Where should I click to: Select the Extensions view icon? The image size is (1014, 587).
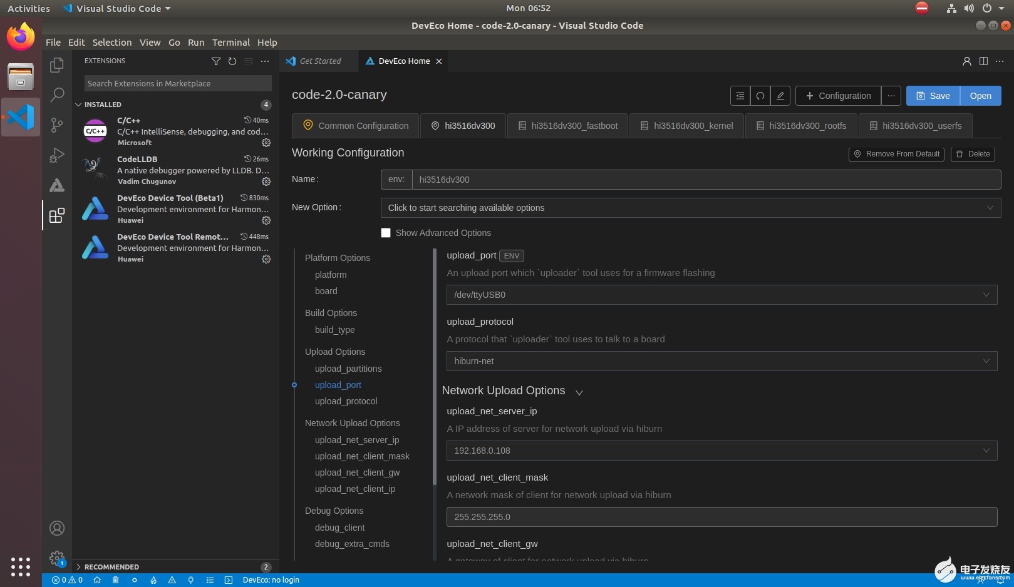pos(57,215)
